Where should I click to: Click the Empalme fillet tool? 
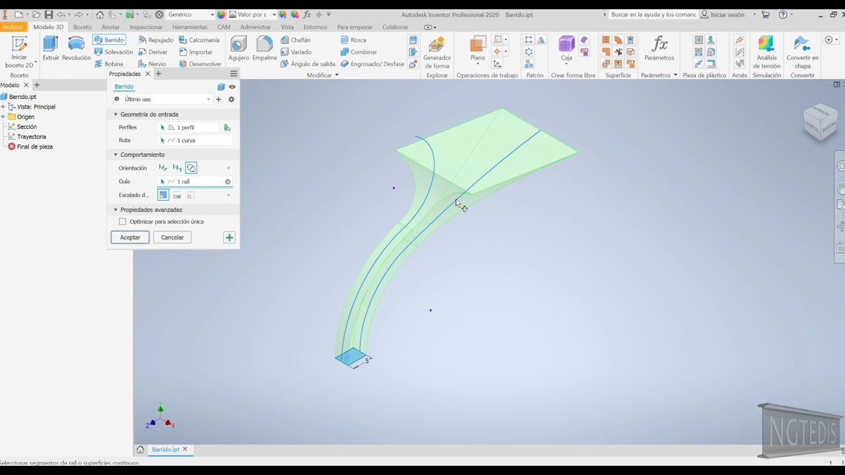[265, 49]
